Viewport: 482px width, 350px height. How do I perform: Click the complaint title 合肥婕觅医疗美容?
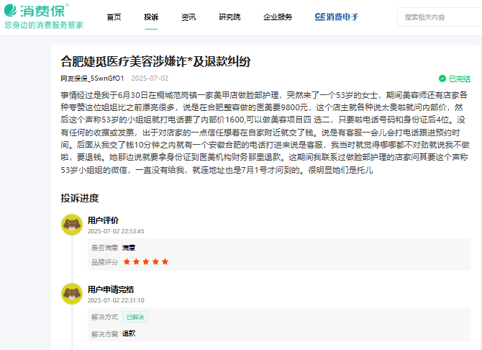[x=155, y=61]
